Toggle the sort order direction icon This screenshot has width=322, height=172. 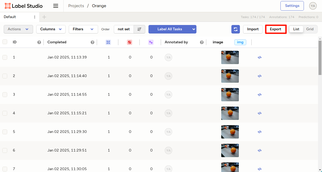tap(139, 29)
